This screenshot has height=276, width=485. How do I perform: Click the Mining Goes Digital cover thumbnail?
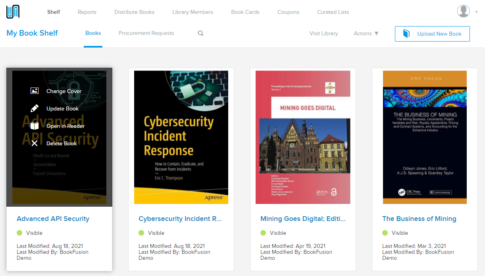click(x=303, y=137)
